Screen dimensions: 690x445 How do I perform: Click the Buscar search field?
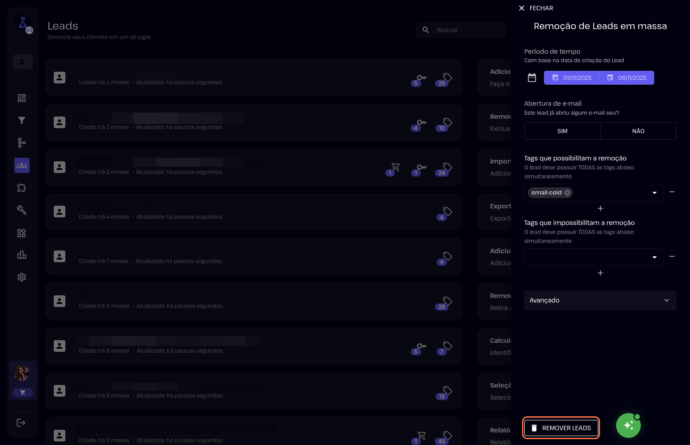[466, 30]
